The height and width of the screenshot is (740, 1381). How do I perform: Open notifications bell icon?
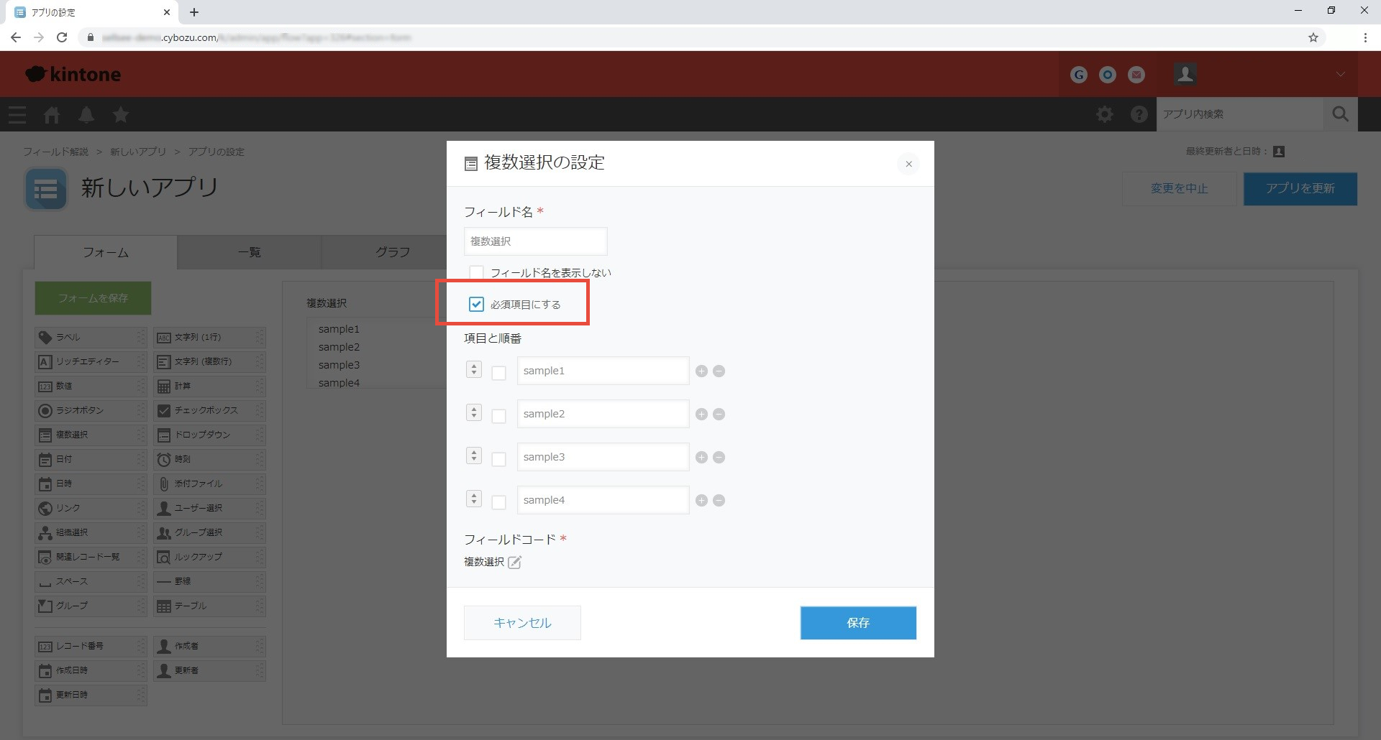(86, 114)
